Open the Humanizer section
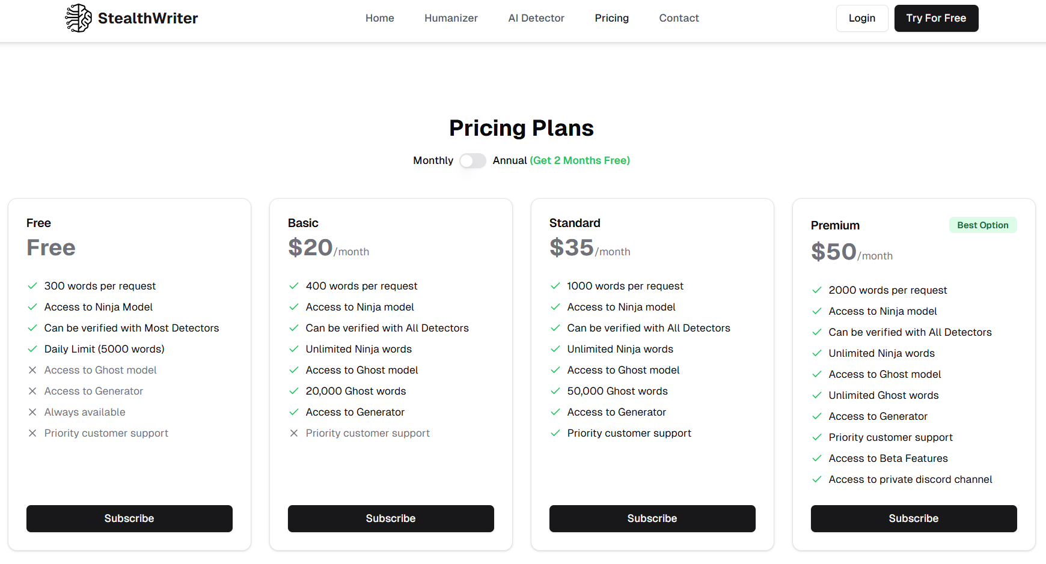Screen dimensions: 1046x564 [451, 18]
